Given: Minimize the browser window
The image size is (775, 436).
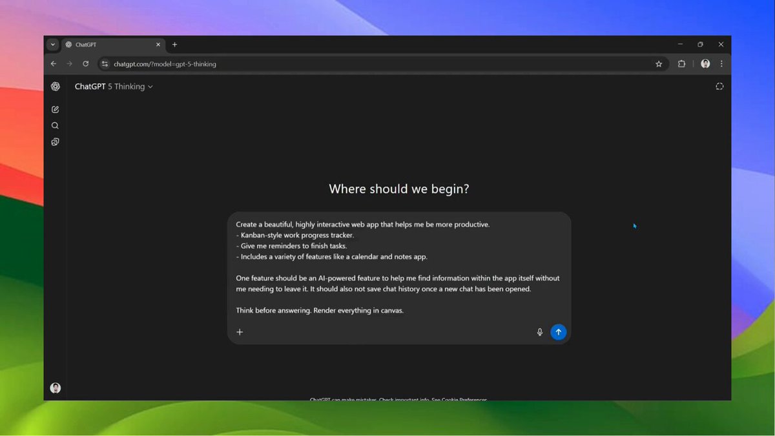Looking at the screenshot, I should pyautogui.click(x=680, y=45).
